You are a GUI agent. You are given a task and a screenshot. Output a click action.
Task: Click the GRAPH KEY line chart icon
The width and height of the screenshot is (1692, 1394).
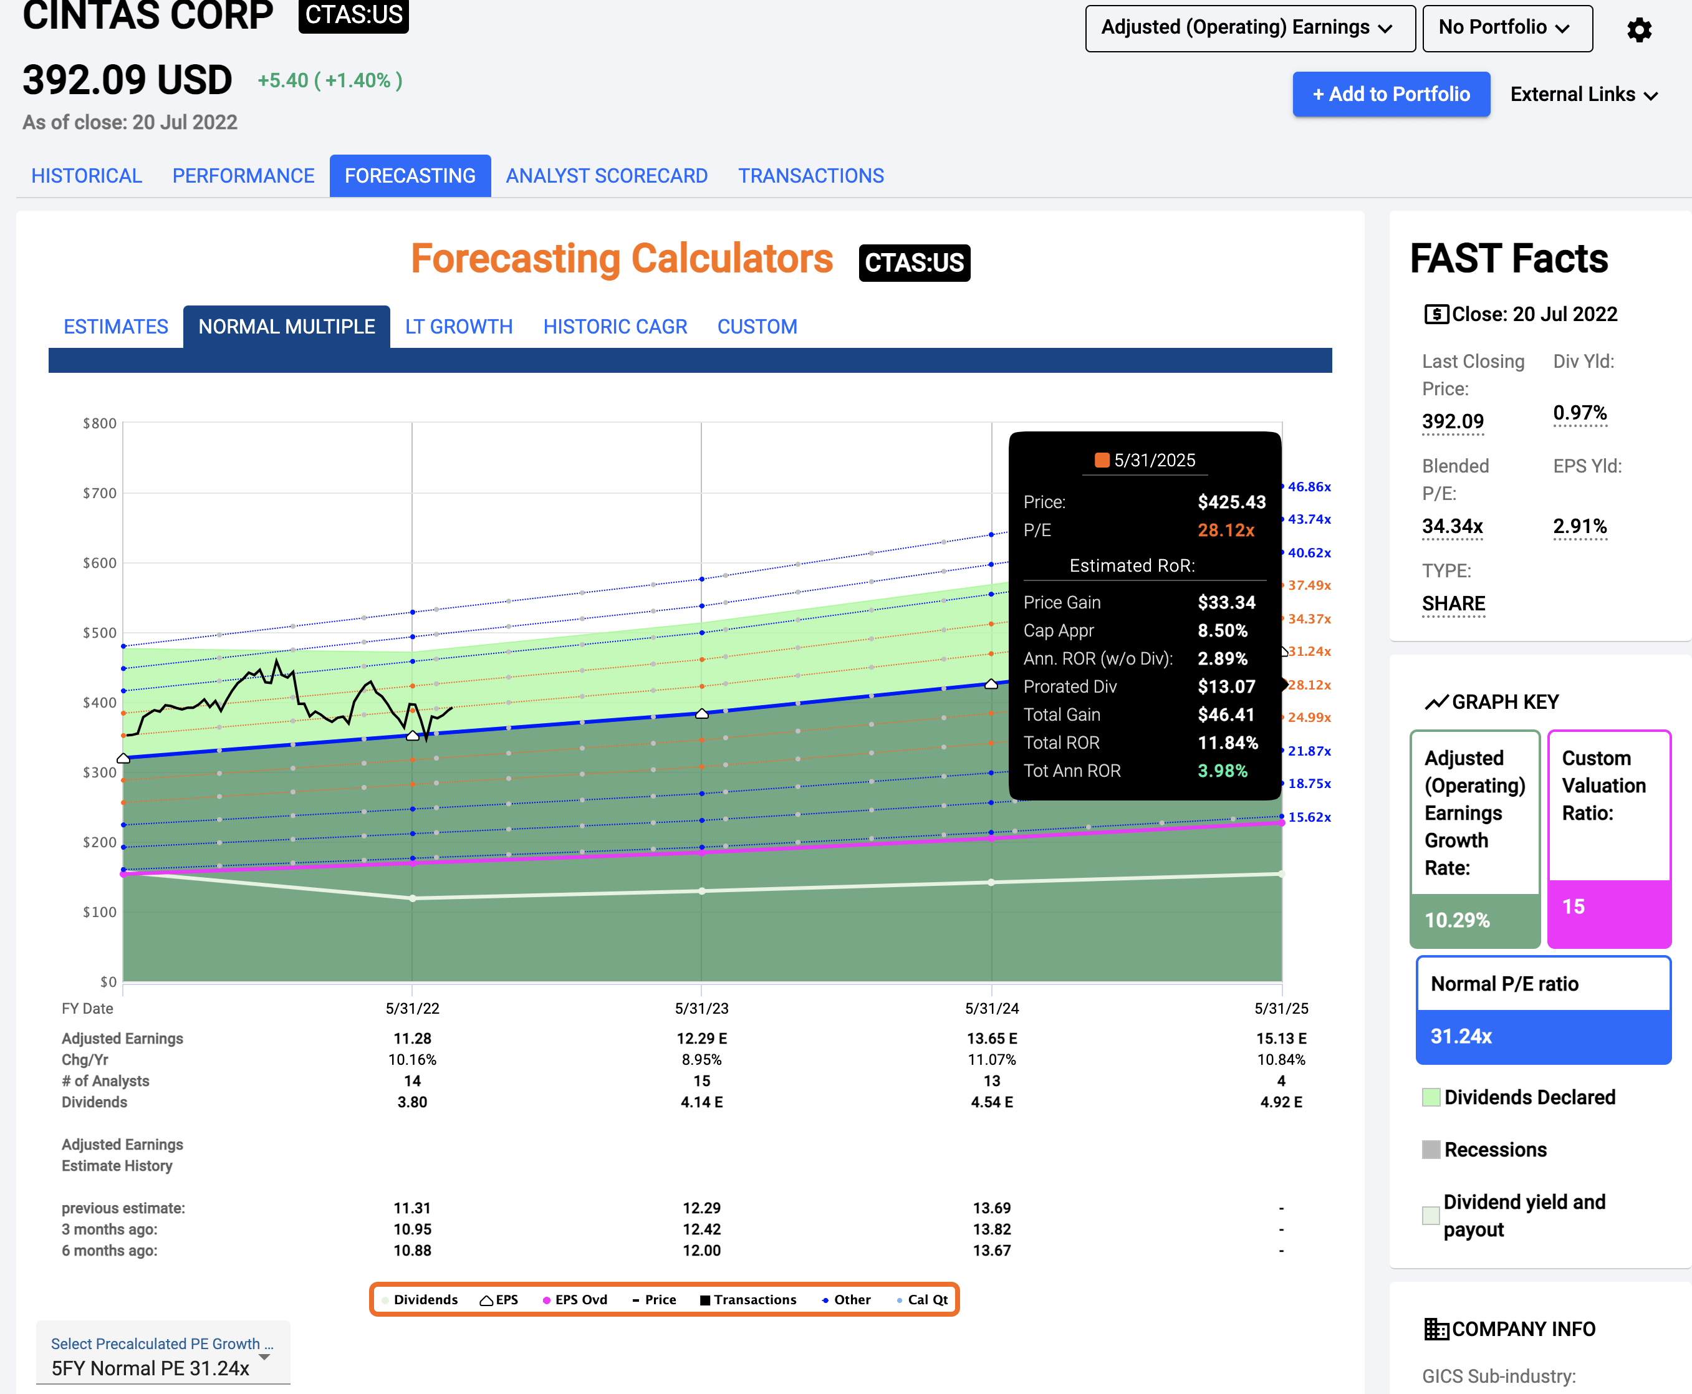[1436, 702]
